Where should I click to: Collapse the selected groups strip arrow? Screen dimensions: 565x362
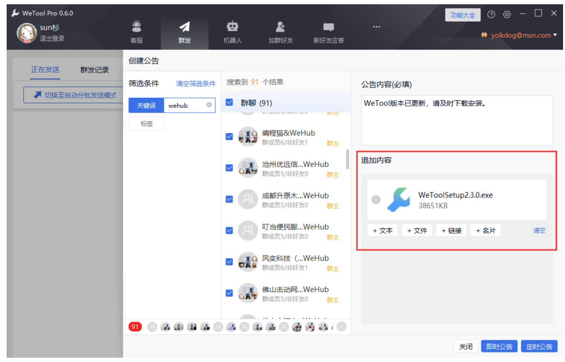coord(341,327)
